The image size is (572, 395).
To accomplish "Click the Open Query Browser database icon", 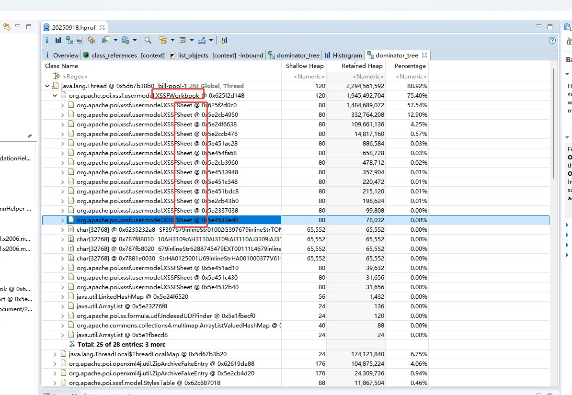I will (x=125, y=40).
